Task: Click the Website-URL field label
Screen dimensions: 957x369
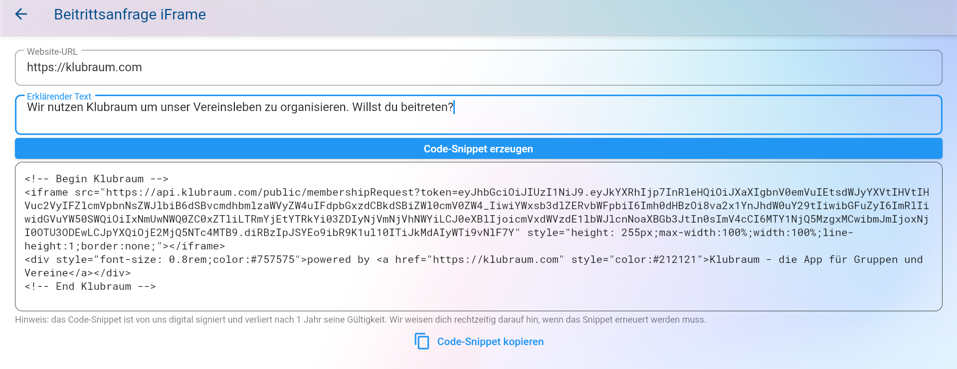Action: 52,52
